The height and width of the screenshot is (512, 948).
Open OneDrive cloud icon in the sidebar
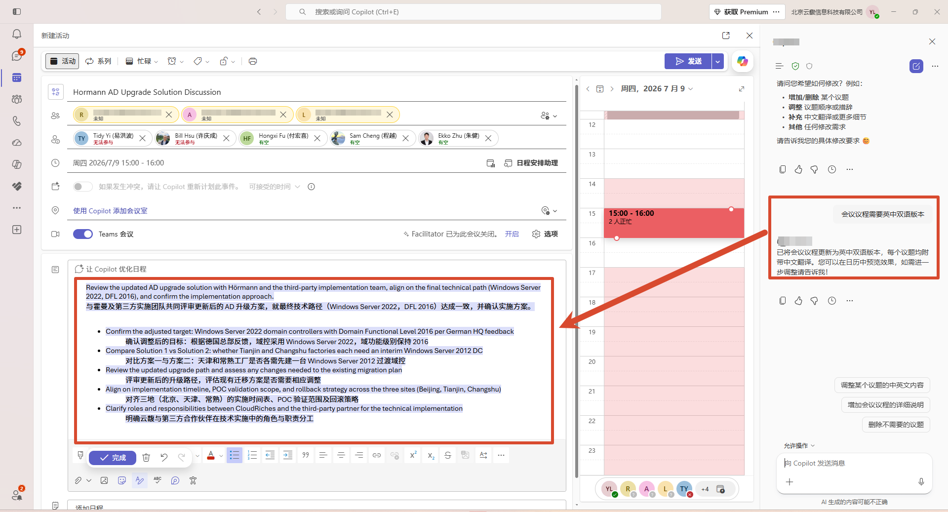[x=17, y=143]
